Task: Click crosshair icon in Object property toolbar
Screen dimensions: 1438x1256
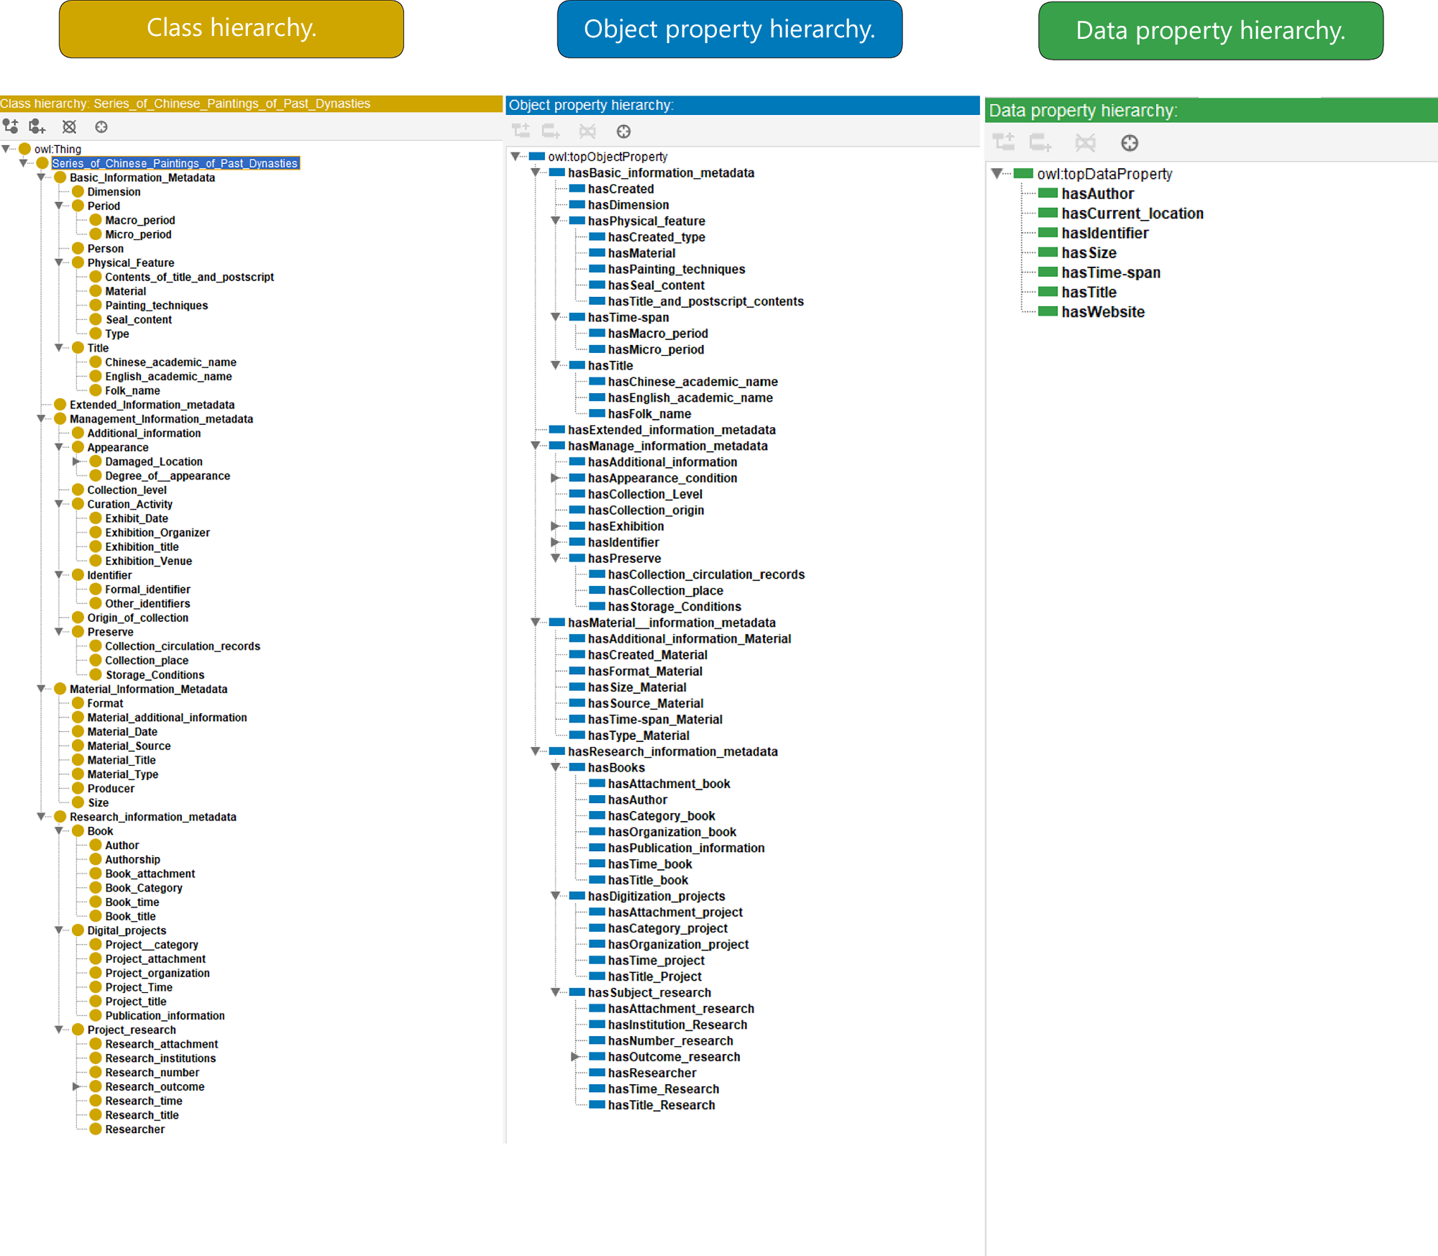Action: point(623,131)
